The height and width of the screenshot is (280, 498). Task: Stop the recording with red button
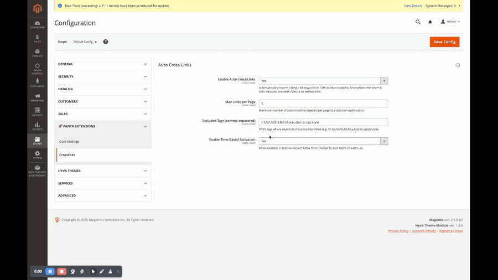point(61,272)
